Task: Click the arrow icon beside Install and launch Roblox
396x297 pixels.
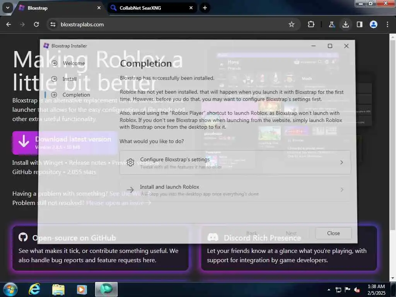Action: click(130, 190)
